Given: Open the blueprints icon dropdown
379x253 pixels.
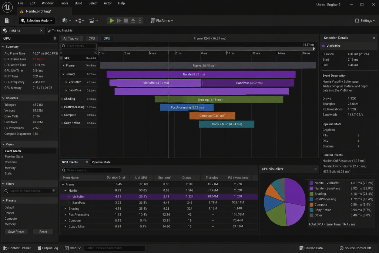Looking at the screenshot, I should [x=80, y=21].
